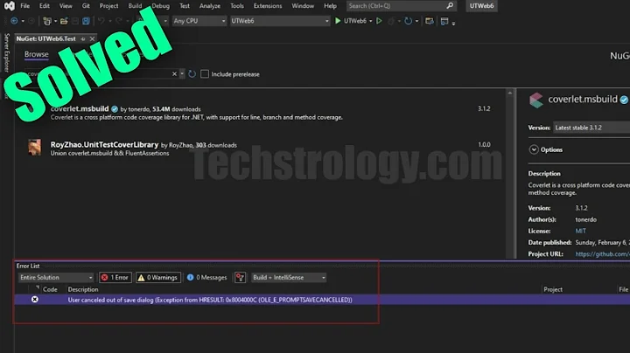Navigate backward with the back arrow
The image size is (630, 353).
click(14, 21)
